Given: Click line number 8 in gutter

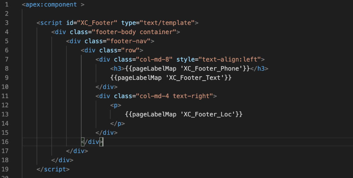Looking at the screenshot, I should (7, 69).
